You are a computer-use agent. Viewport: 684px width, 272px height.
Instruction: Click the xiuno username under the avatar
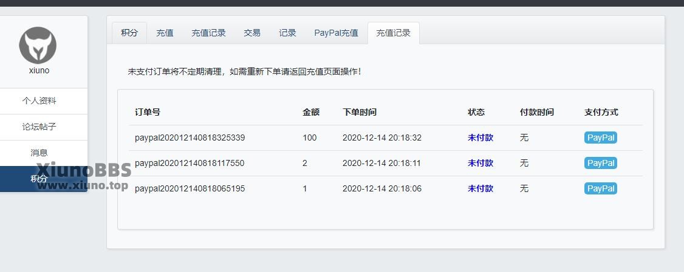coord(39,70)
